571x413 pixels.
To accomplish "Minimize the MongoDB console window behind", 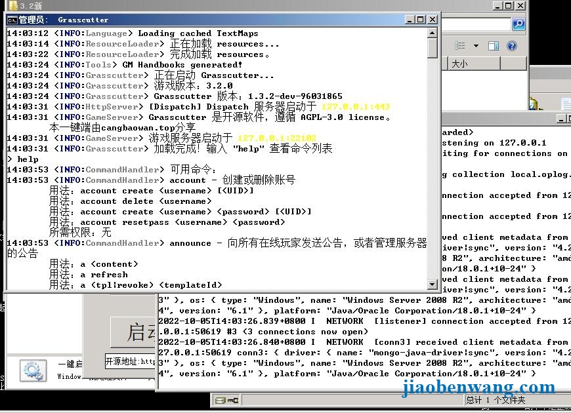I will coord(561,119).
